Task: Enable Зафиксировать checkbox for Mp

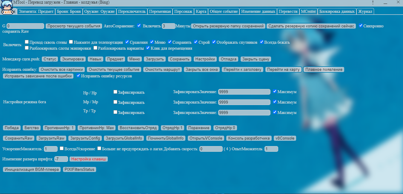Action: (115, 102)
